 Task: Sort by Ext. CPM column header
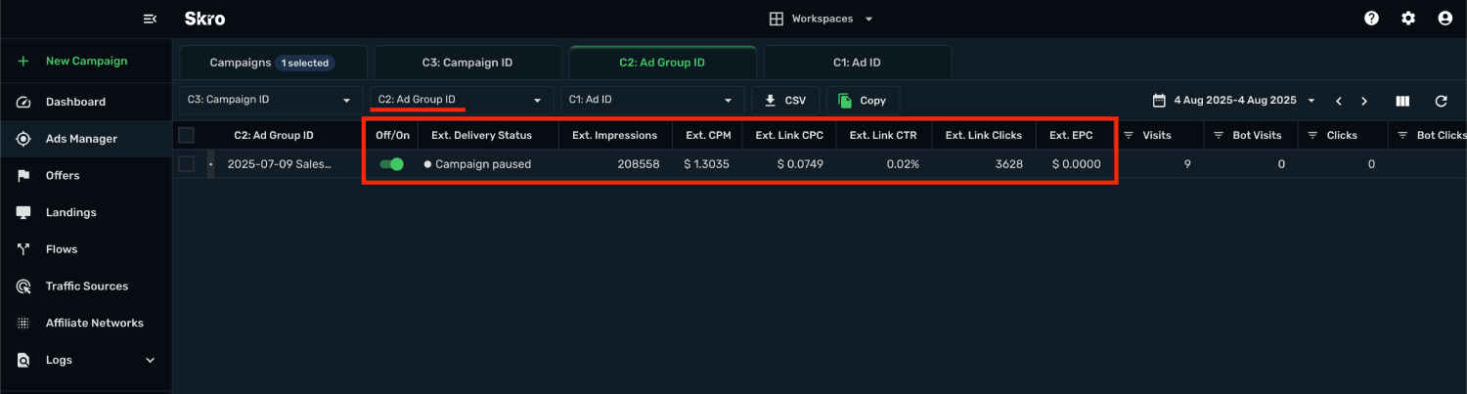(708, 135)
